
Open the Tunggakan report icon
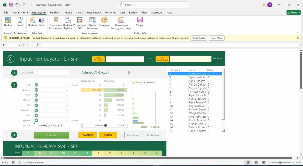(104, 21)
